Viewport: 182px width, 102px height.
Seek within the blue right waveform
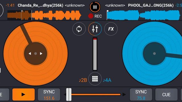click(x=143, y=15)
